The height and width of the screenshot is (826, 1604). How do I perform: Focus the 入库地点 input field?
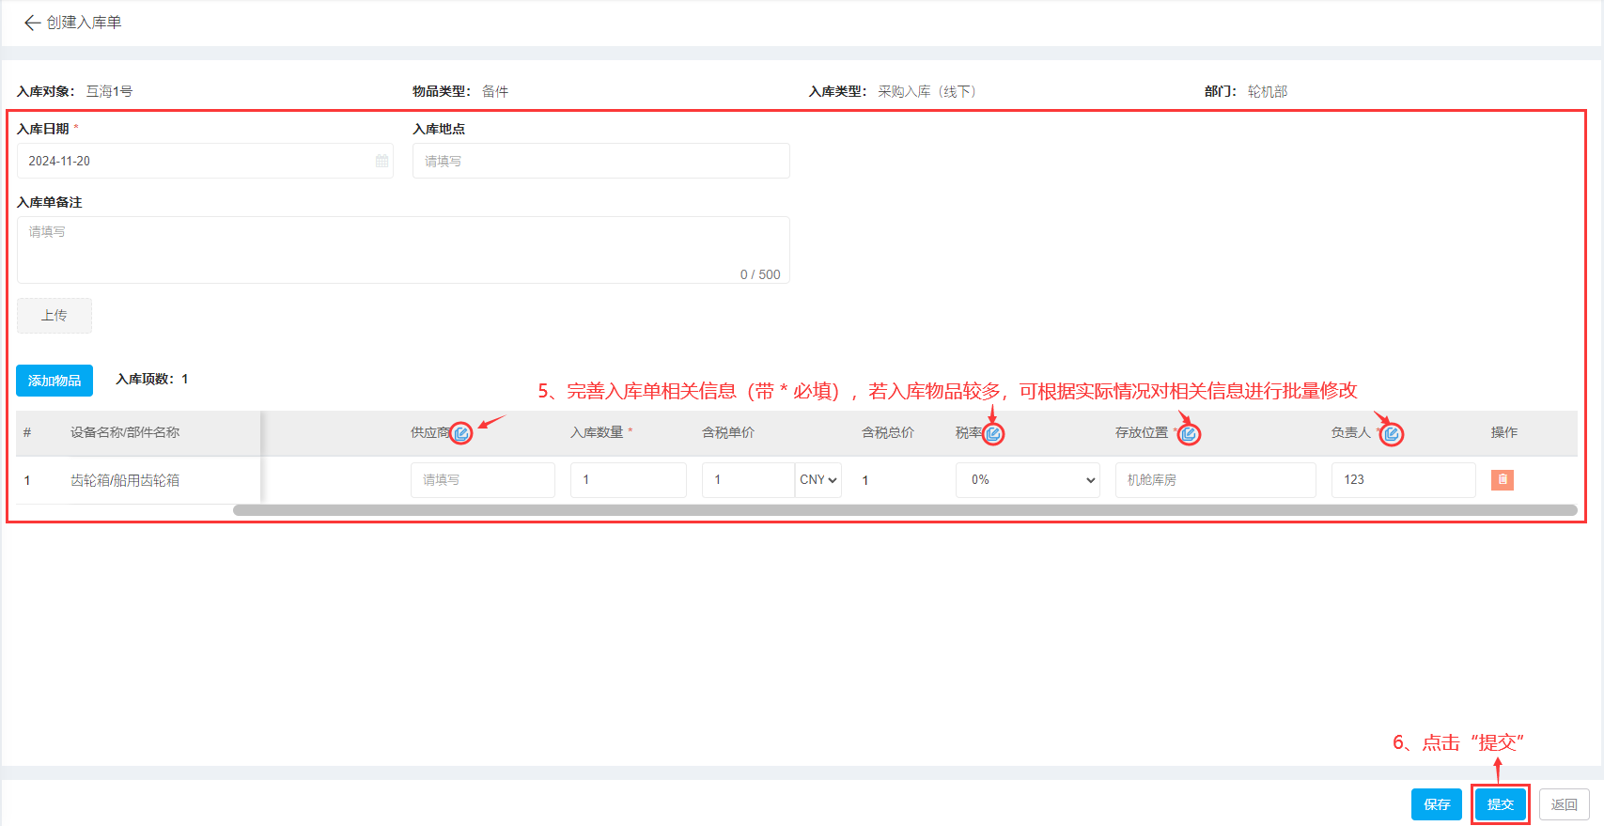[601, 161]
